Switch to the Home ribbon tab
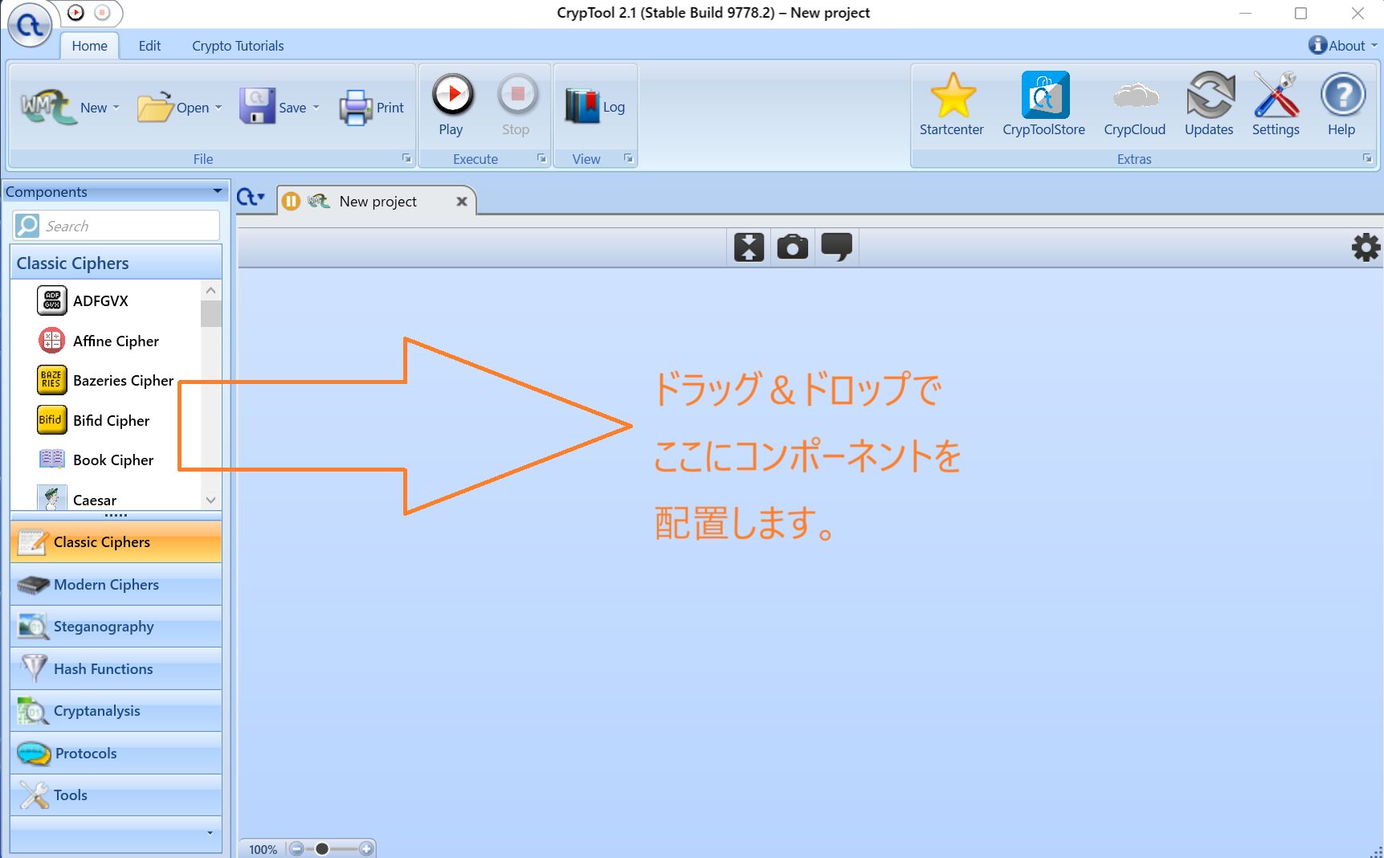The image size is (1384, 858). point(89,46)
